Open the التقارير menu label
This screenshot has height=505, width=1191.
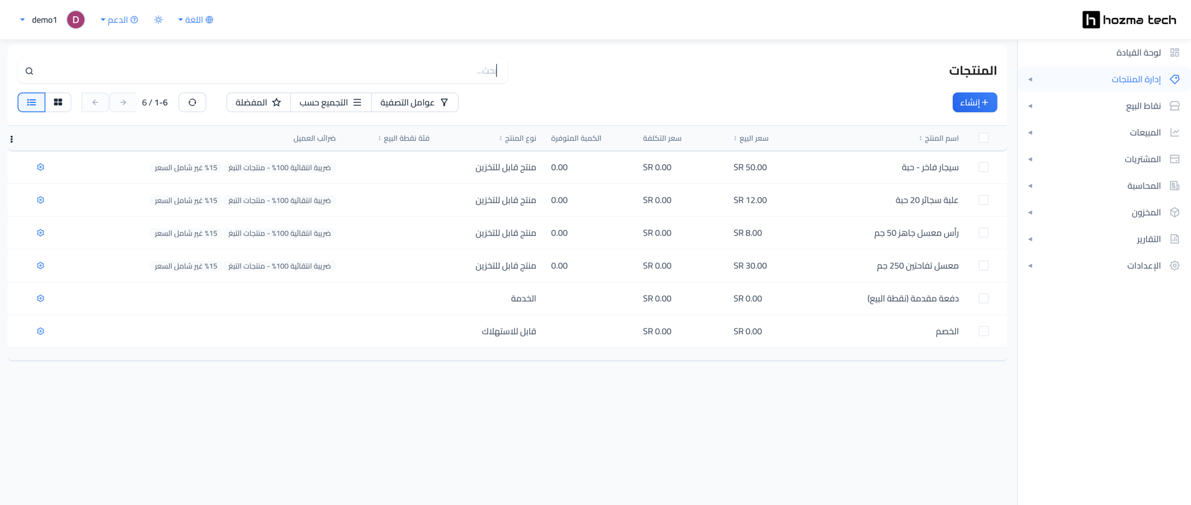[x=1149, y=239]
